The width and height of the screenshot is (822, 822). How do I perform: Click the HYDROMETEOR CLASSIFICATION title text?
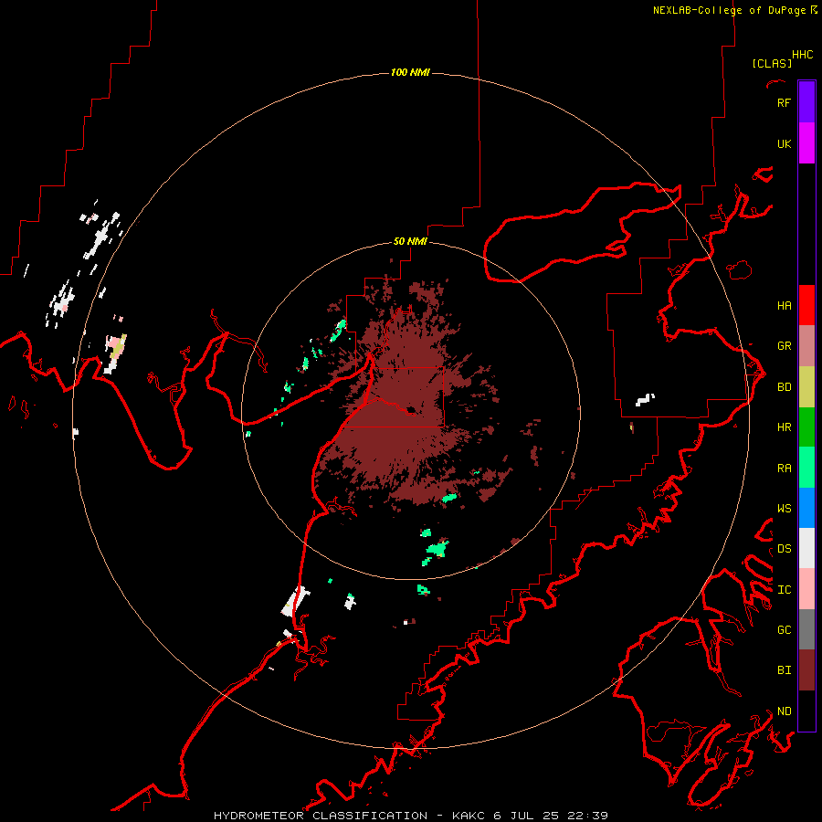click(x=321, y=816)
